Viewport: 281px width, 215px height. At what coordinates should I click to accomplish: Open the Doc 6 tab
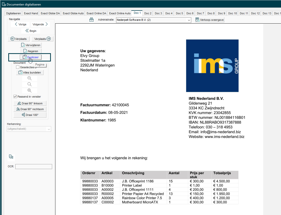click(190, 13)
